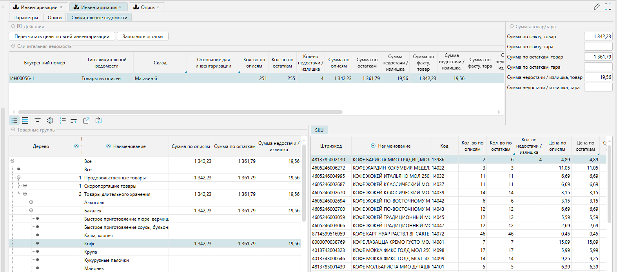Select the Крупа tree row
The image size is (617, 272).
91,252
